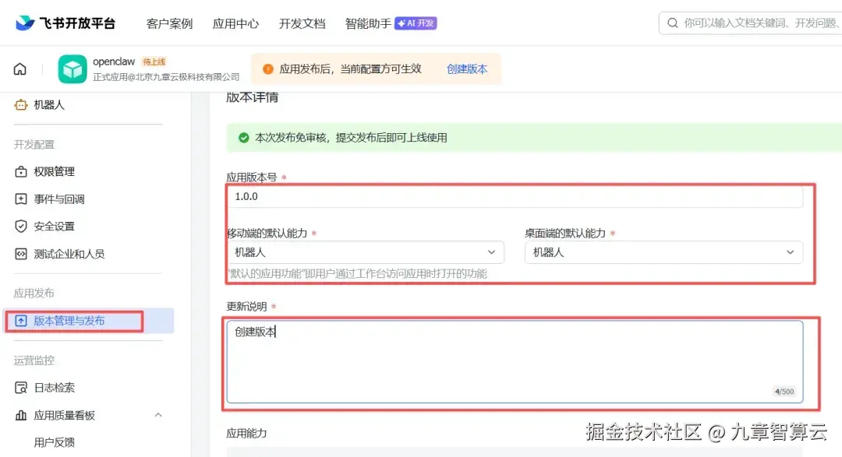Click the 应用版本号 input field
Viewport: 842px width, 457px height.
click(x=515, y=196)
